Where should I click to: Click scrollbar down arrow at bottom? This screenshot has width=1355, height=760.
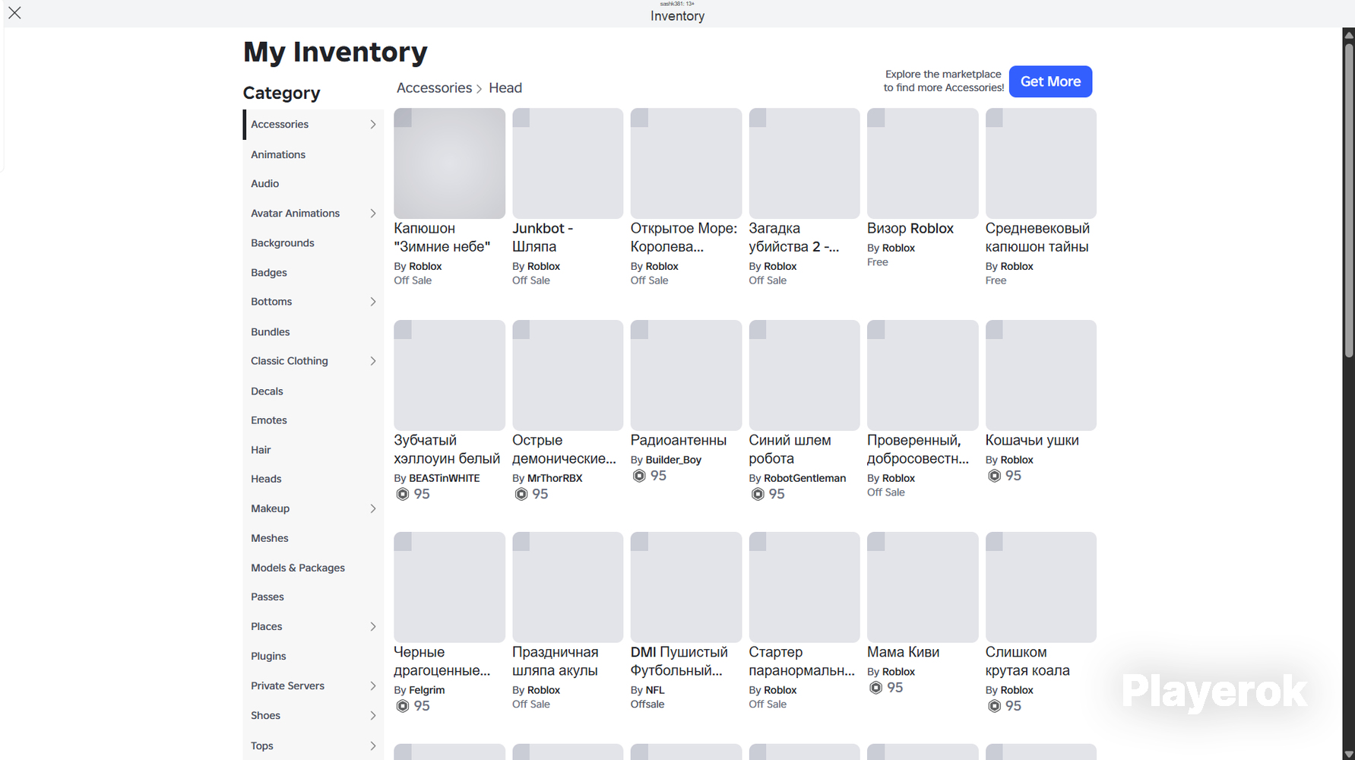[1349, 754]
